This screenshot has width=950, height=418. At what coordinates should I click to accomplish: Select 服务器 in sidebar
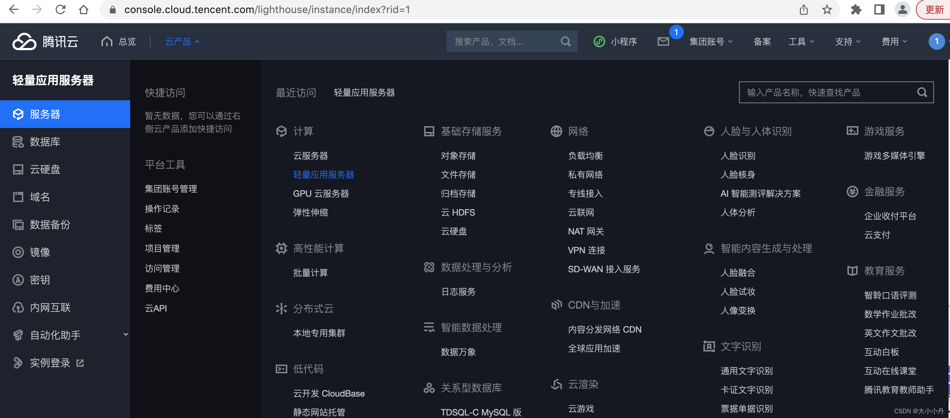click(65, 114)
